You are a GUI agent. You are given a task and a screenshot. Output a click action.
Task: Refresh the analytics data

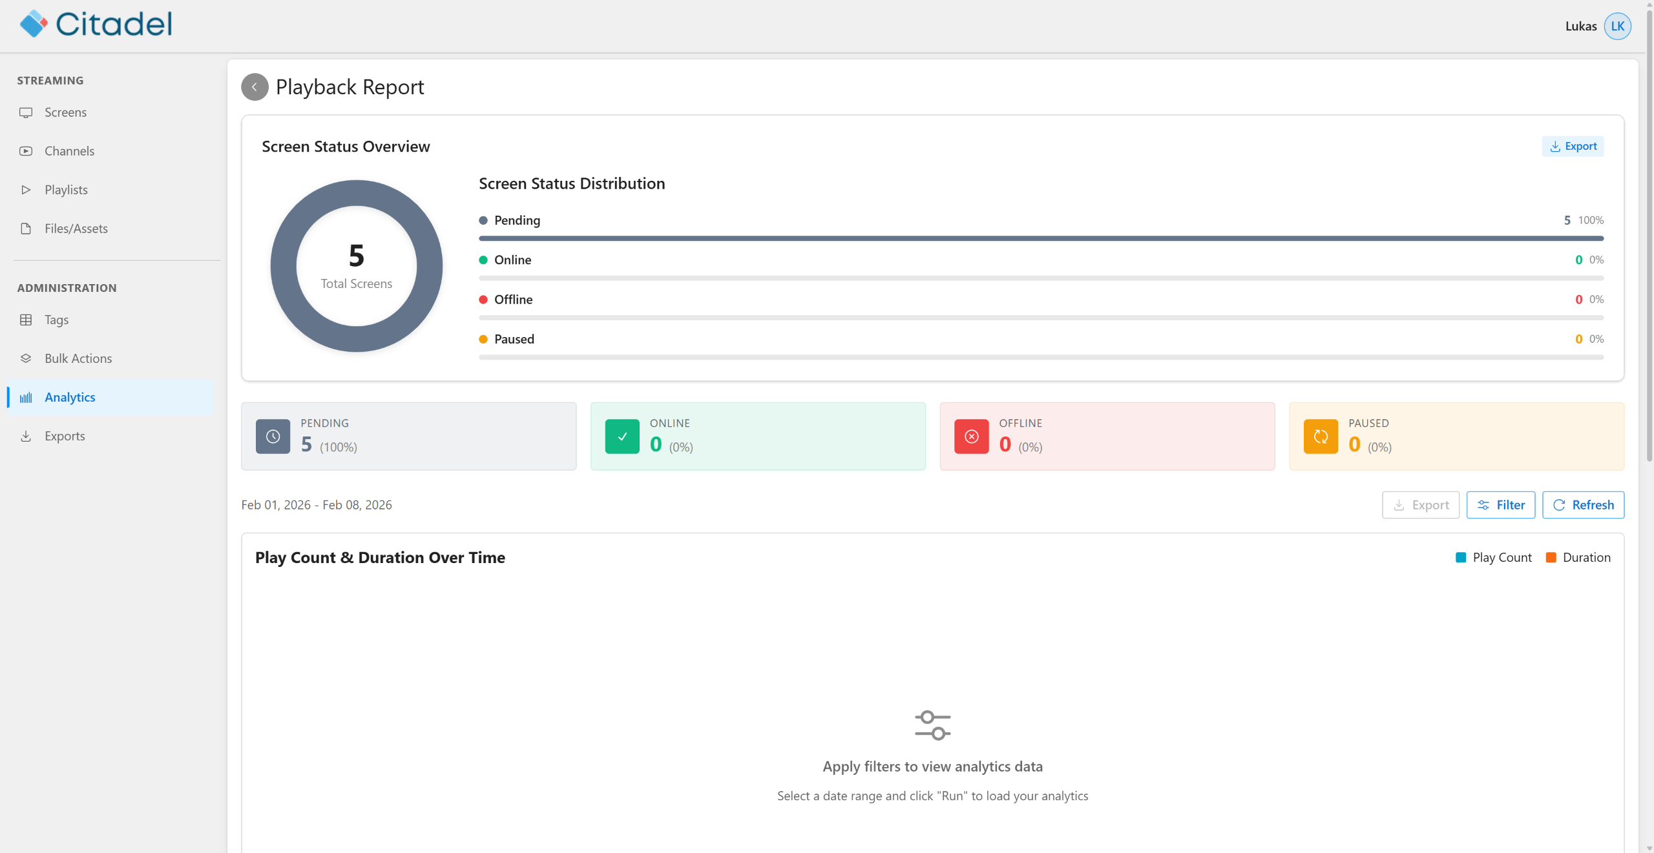[1583, 505]
